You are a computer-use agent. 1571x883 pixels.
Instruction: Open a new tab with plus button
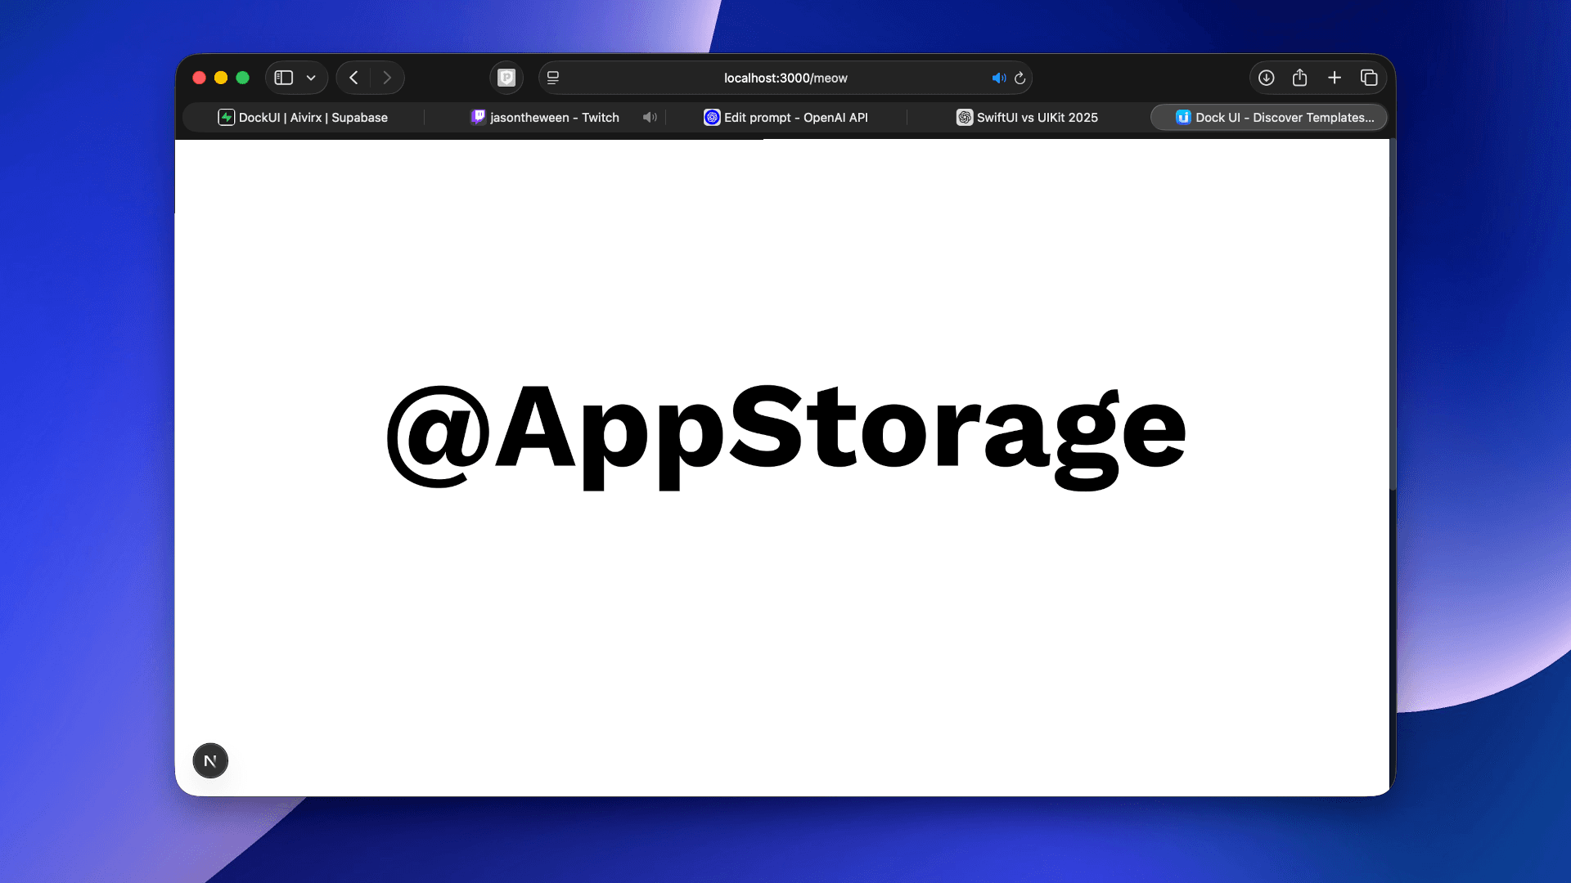point(1335,78)
